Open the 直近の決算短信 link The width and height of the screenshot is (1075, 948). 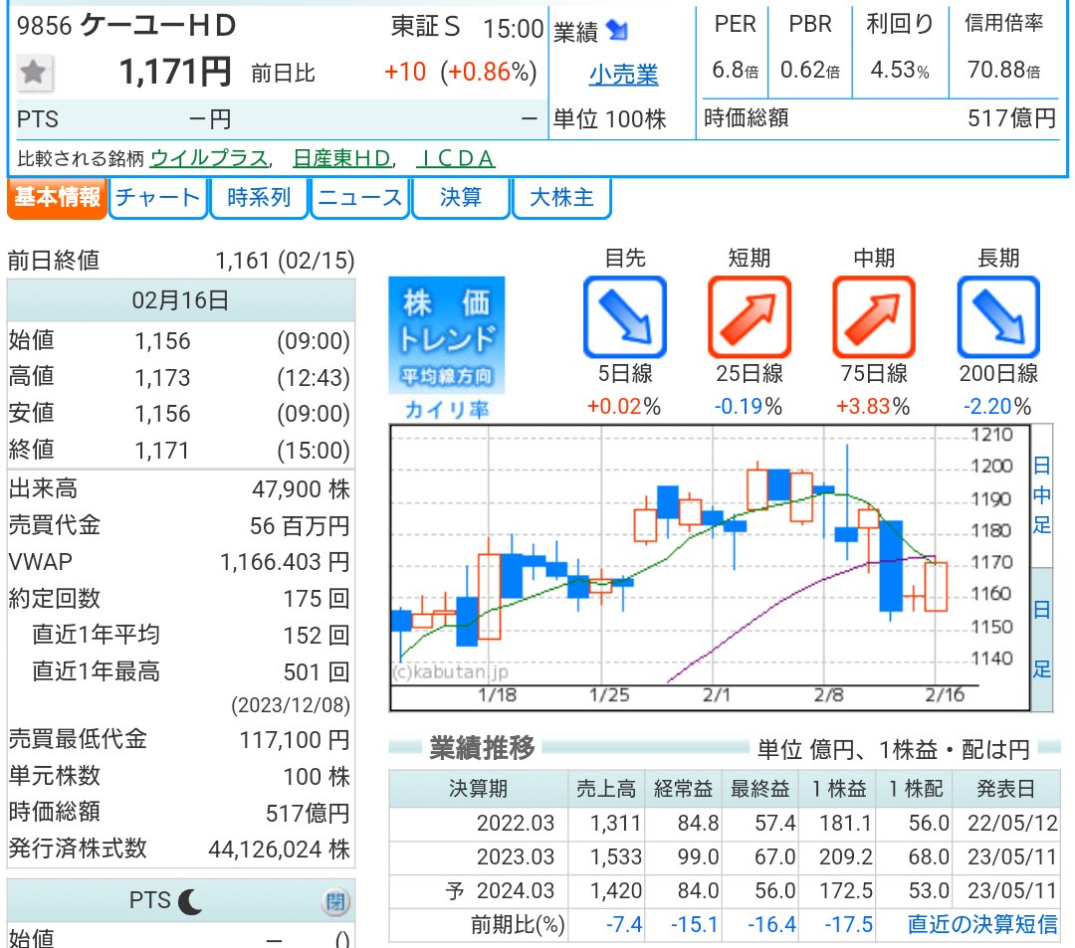[982, 924]
